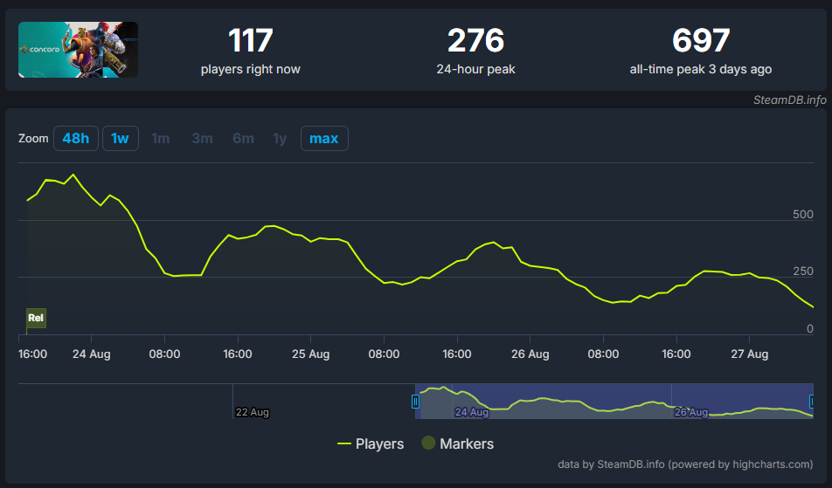Pick the 3m zoom range
Viewport: 832px width, 488px height.
click(x=202, y=139)
